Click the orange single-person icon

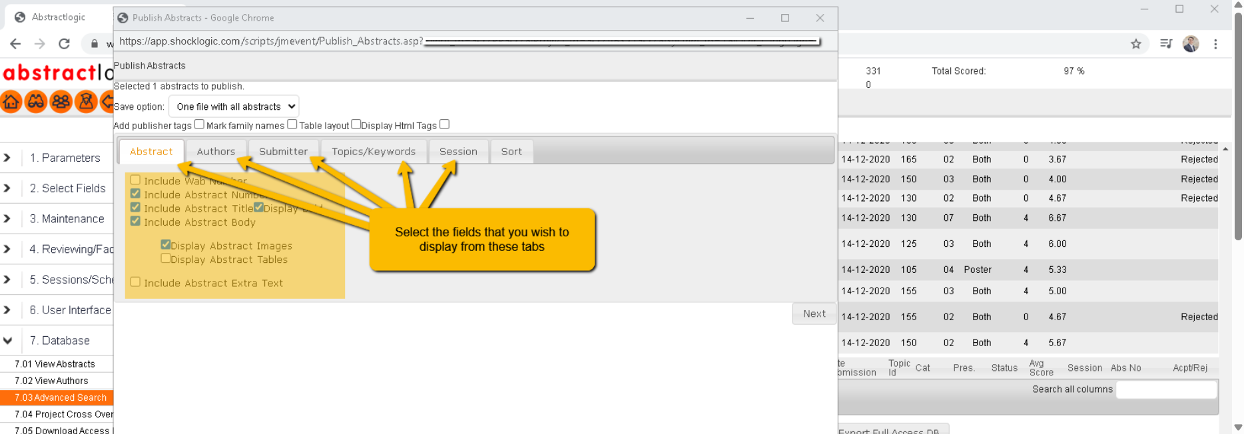click(86, 102)
